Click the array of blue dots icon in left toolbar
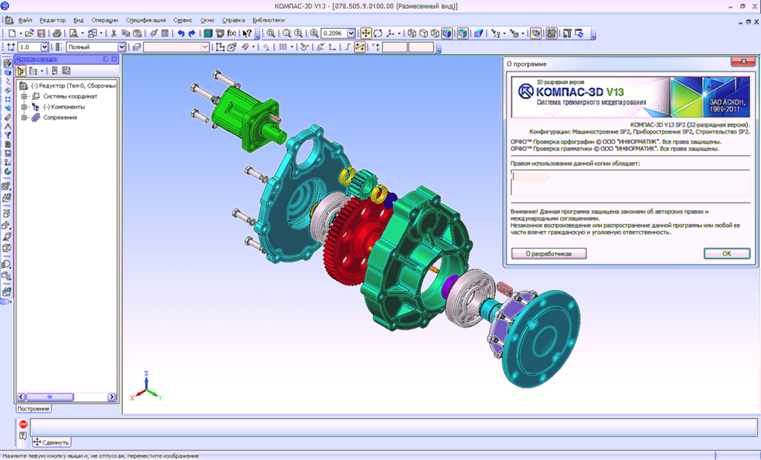This screenshot has height=460, width=761. tap(7, 99)
